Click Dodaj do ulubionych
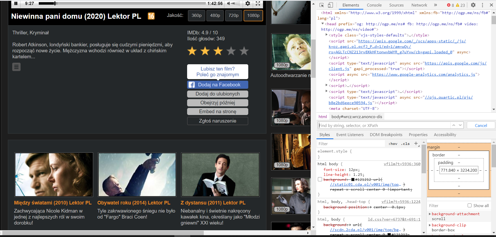Image resolution: width=496 pixels, height=237 pixels. [x=218, y=94]
